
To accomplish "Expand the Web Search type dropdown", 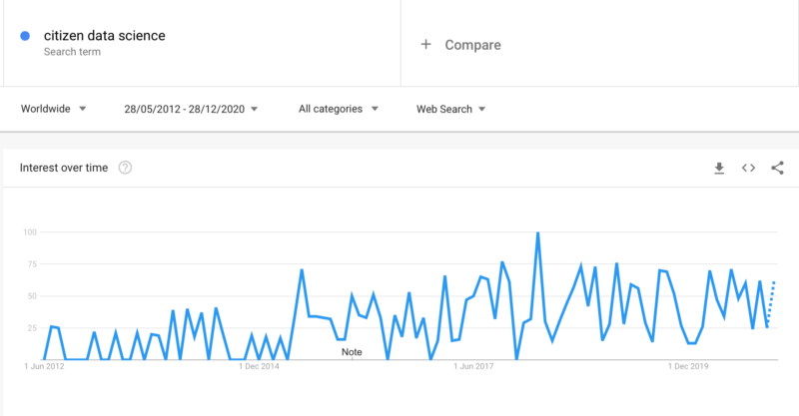I will (x=451, y=109).
